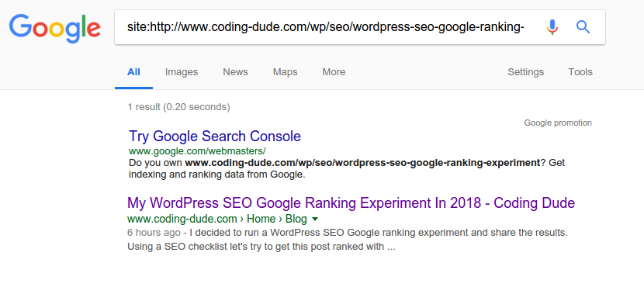644x294 pixels.
Task: Switch to the News tab
Action: tap(235, 72)
